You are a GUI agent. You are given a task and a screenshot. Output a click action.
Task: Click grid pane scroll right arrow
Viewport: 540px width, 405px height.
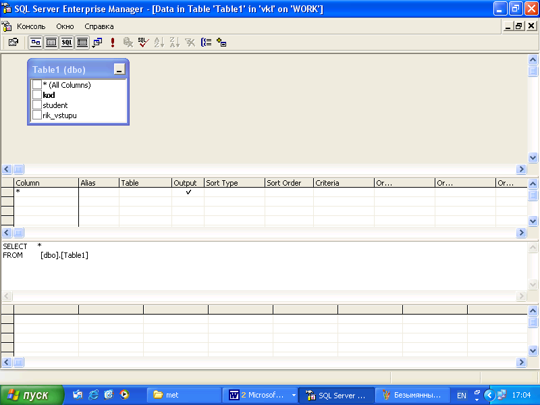coord(521,232)
